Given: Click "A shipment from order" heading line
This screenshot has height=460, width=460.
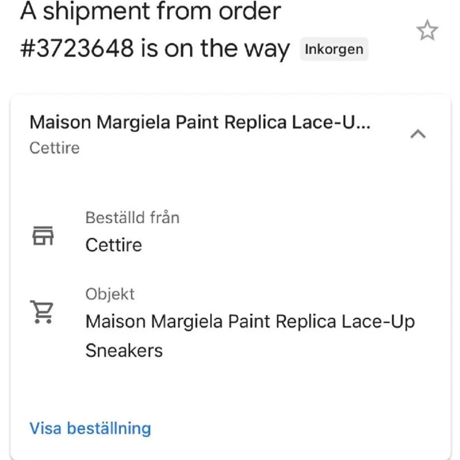Looking at the screenshot, I should click(150, 11).
